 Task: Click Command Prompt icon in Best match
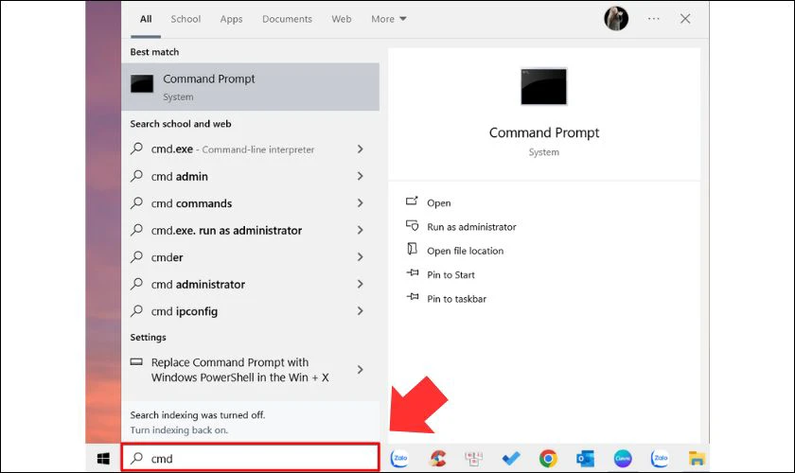(142, 83)
